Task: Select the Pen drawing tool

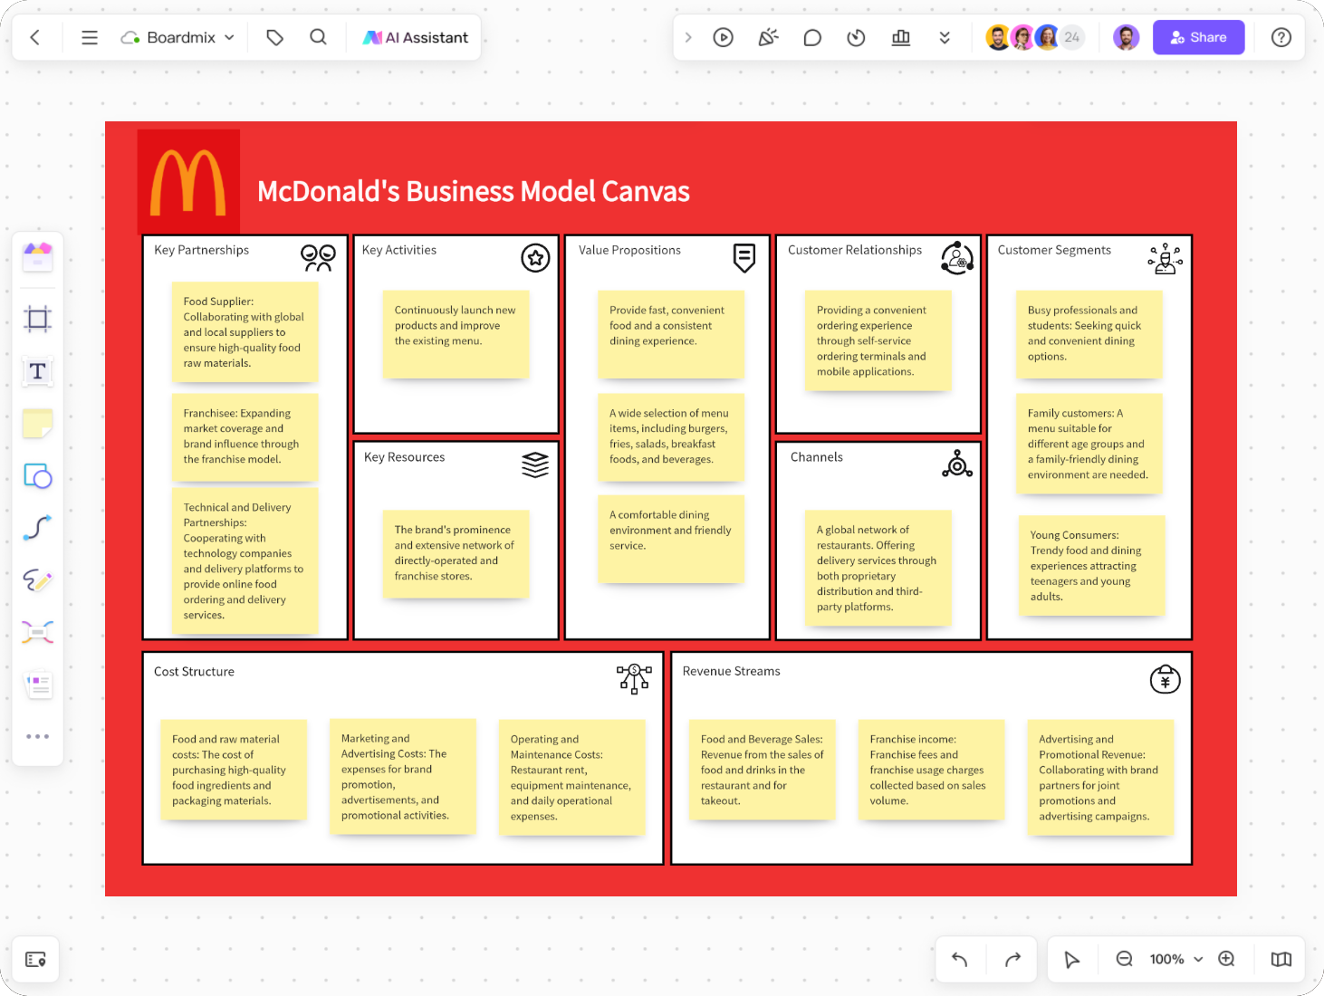Action: tap(38, 580)
